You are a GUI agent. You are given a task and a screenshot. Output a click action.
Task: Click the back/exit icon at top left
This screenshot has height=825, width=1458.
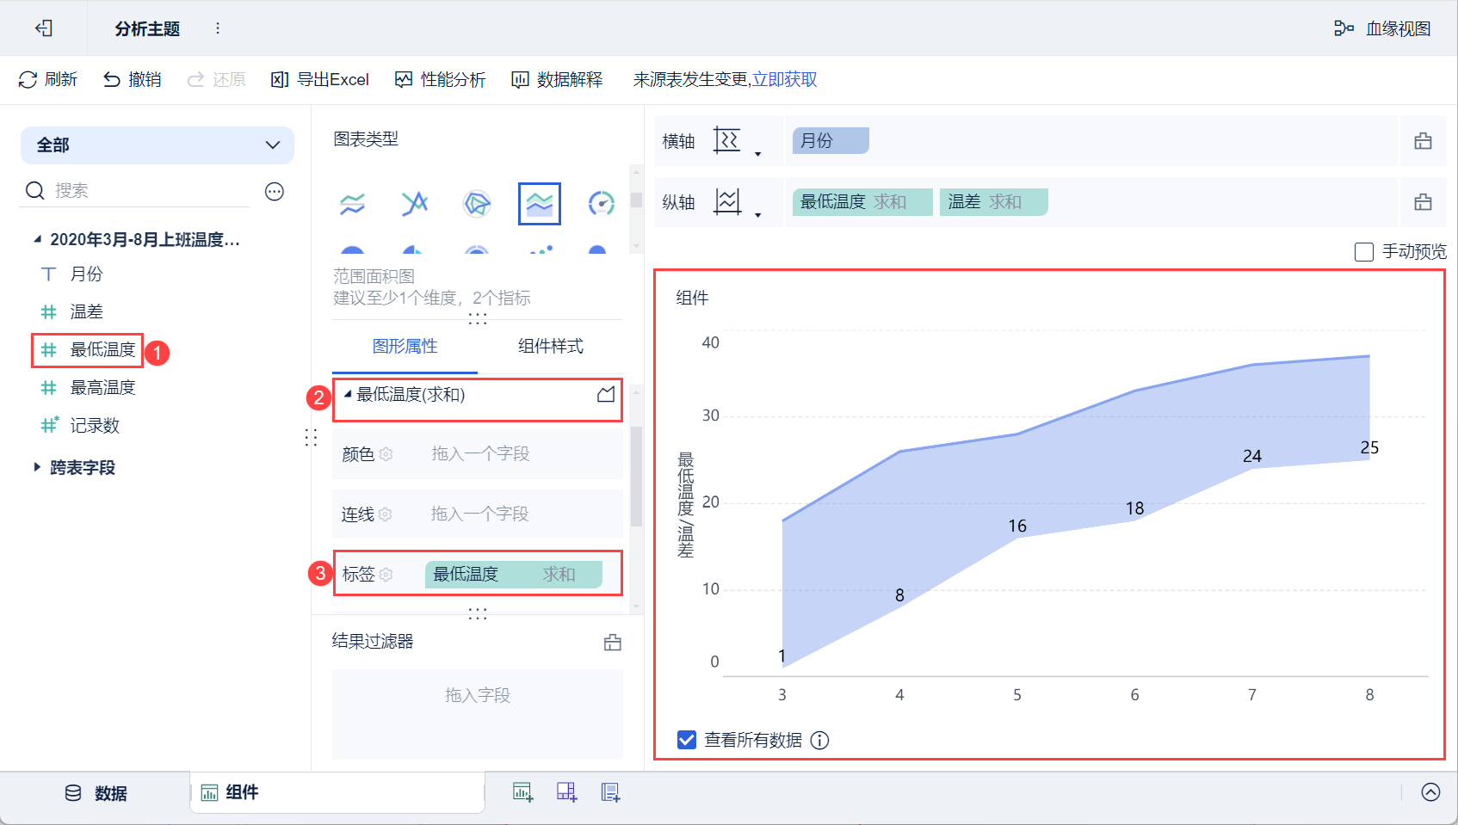pos(44,28)
